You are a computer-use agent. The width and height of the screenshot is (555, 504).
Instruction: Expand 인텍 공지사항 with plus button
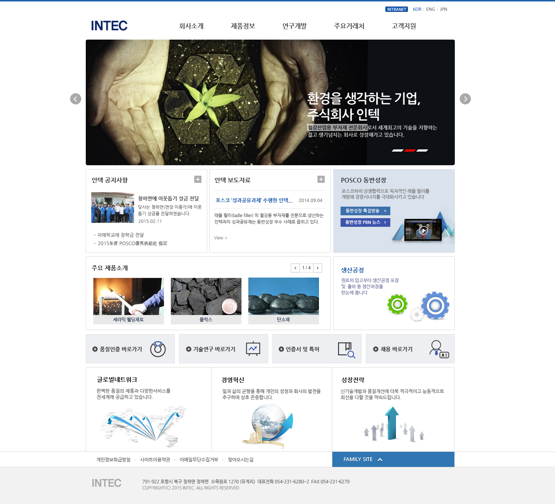(198, 179)
